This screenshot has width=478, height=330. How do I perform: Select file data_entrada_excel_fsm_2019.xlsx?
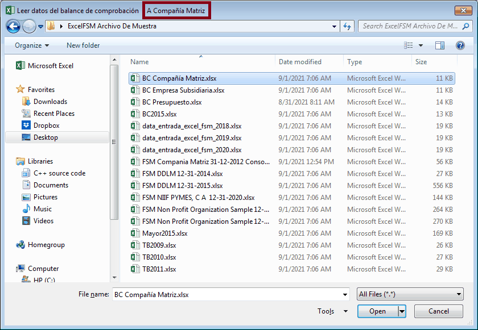point(292,138)
